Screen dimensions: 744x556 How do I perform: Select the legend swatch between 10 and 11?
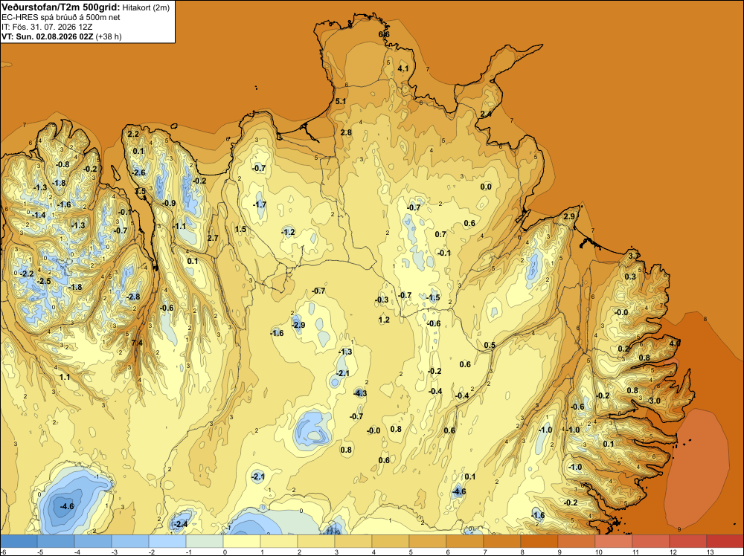click(x=614, y=541)
